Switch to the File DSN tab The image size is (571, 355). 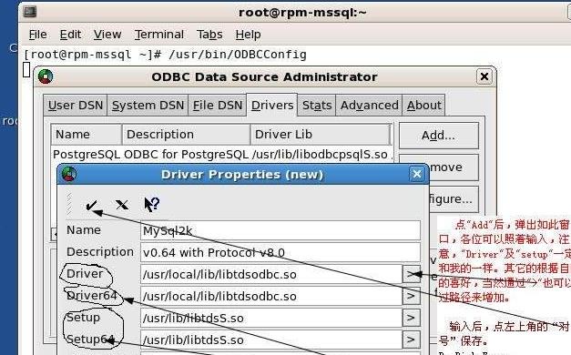pyautogui.click(x=218, y=106)
